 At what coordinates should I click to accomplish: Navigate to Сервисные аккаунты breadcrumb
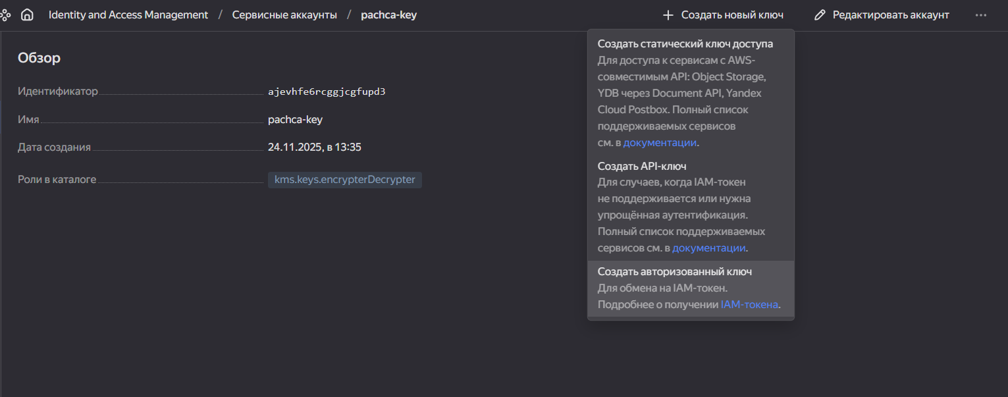284,14
